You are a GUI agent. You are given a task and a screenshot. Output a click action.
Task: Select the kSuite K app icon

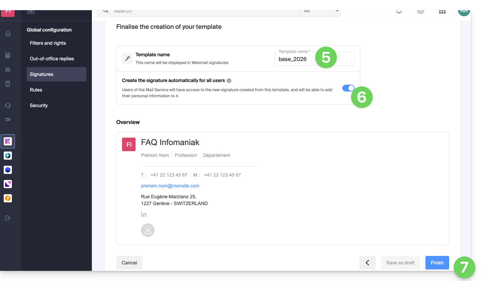pos(8,141)
